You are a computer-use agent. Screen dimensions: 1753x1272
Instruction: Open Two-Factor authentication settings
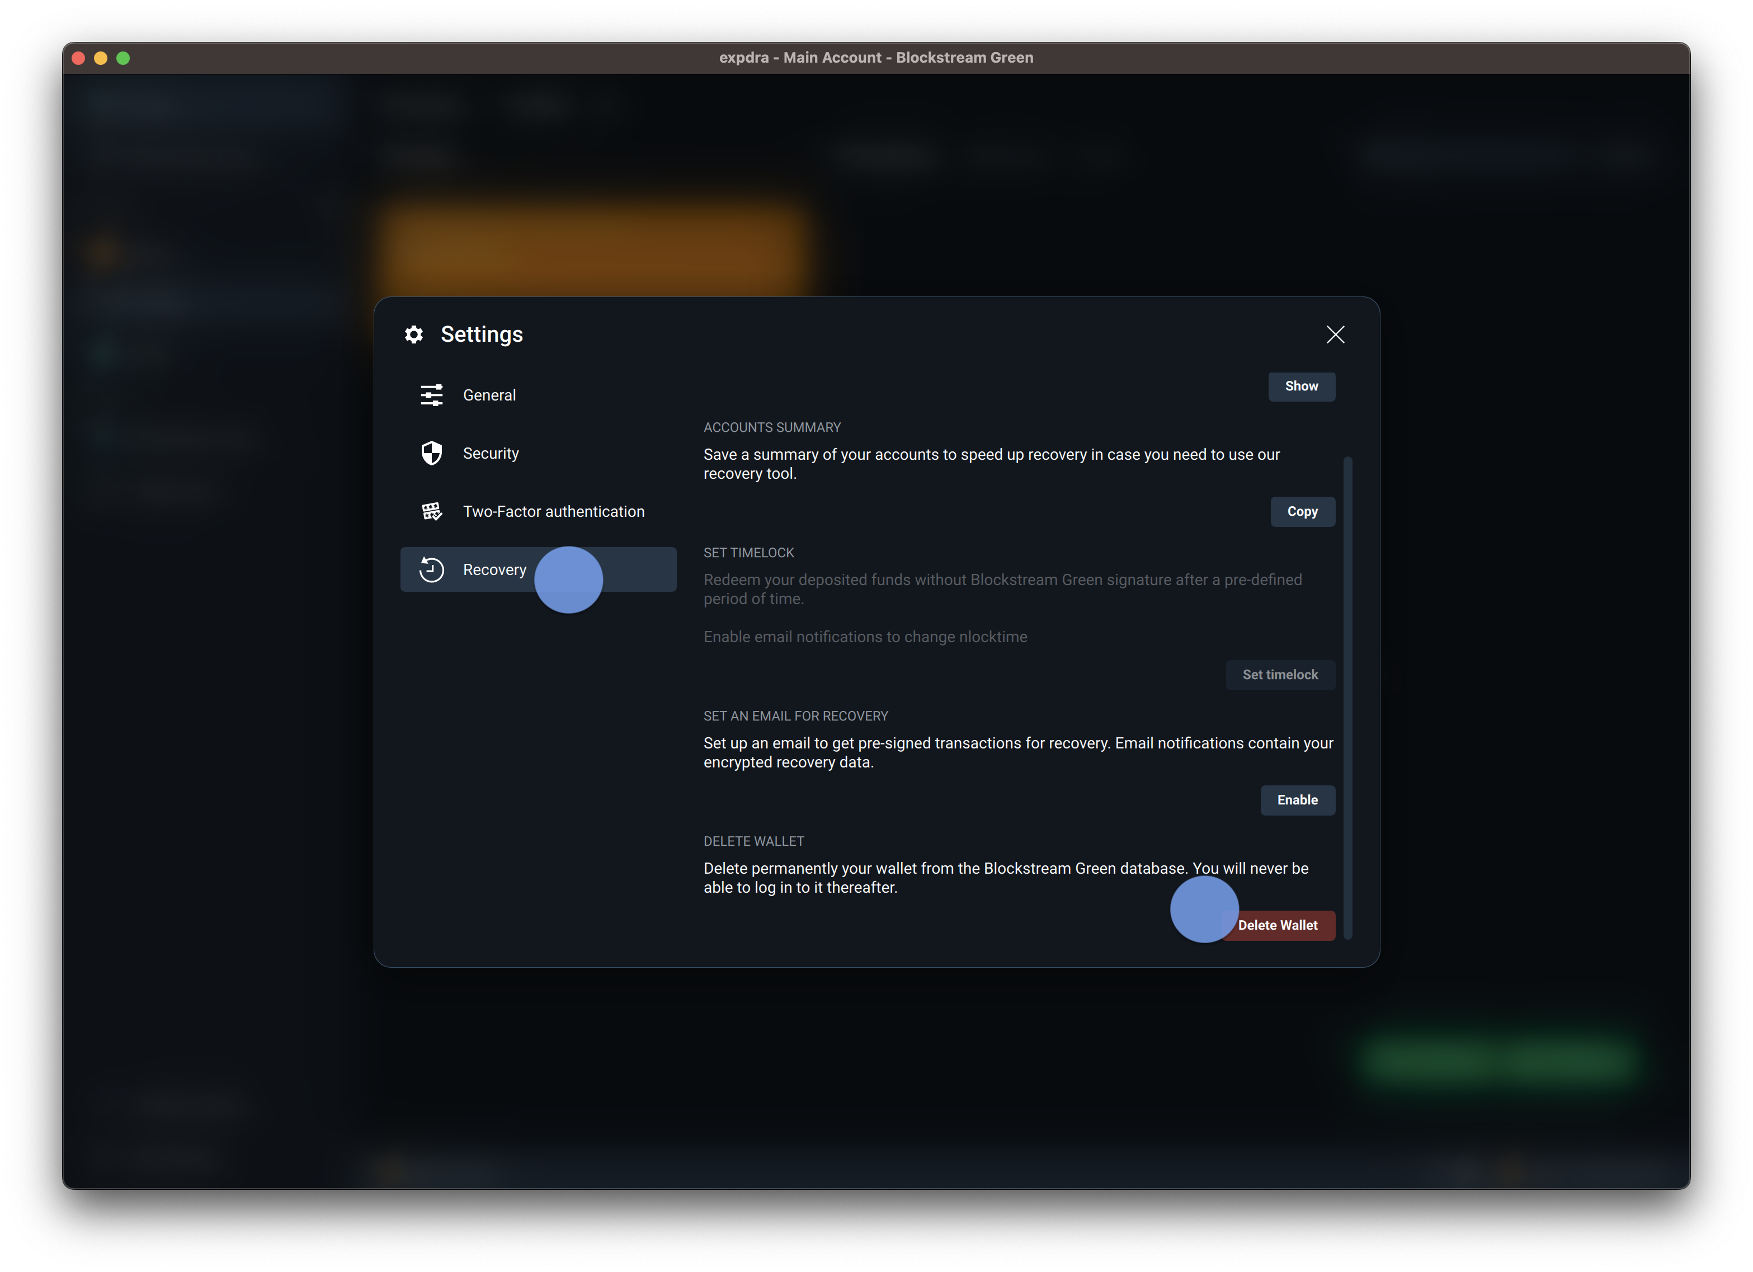click(538, 512)
